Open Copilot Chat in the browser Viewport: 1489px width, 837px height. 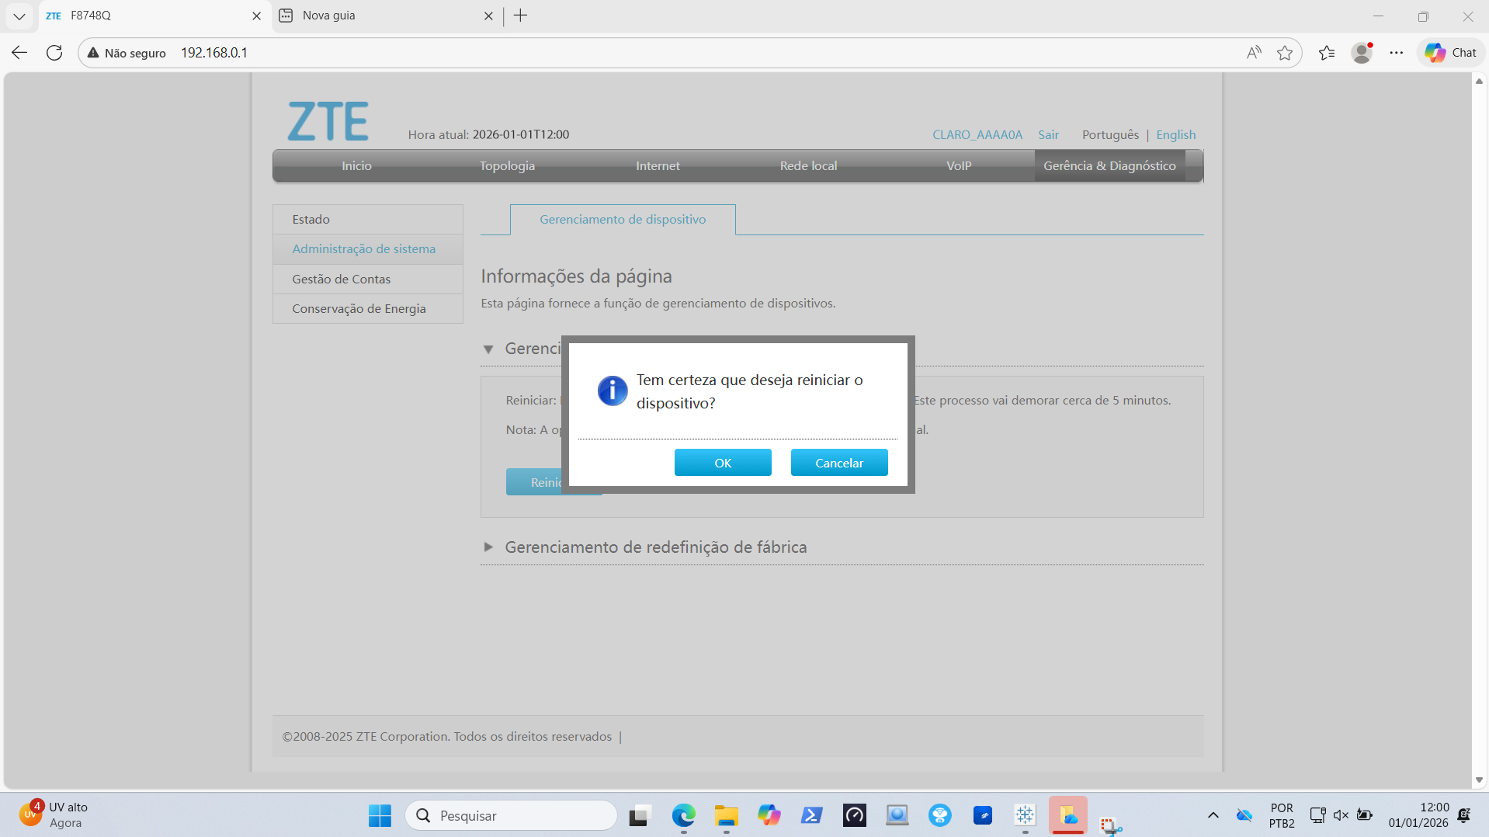pyautogui.click(x=1449, y=52)
